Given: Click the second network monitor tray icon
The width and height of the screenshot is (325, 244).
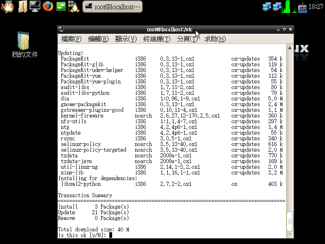Looking at the screenshot, I should coord(277,7).
